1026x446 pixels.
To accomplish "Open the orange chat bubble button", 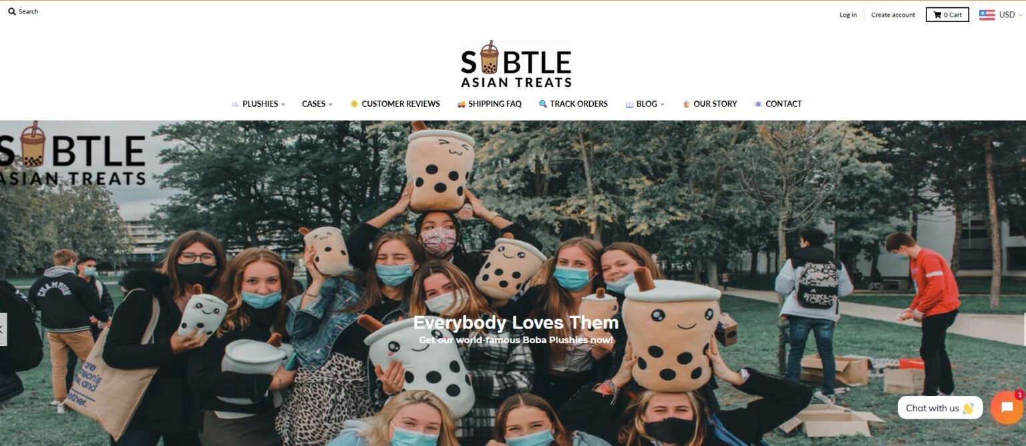I will 1007,407.
